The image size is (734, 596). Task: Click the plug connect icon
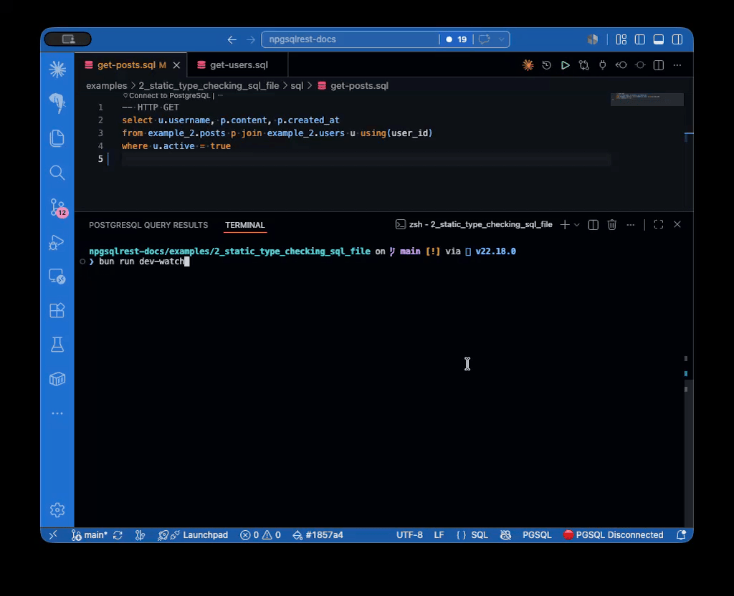[x=603, y=65]
